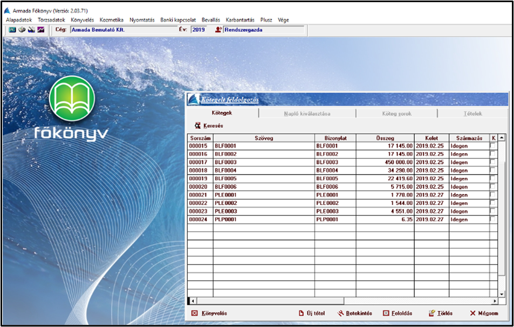The width and height of the screenshot is (514, 327).
Task: Tick the K checkbox for row 000018
Action: [x=492, y=170]
